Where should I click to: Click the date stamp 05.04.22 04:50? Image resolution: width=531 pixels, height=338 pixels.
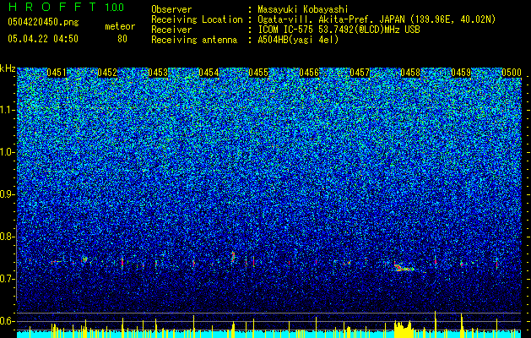[x=43, y=38]
